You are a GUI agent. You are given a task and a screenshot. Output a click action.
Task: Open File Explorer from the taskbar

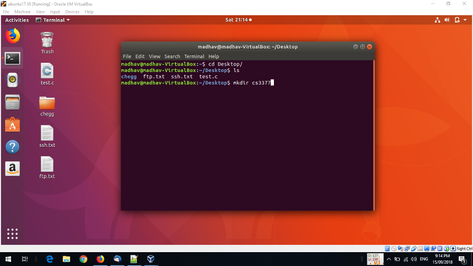coord(67,259)
